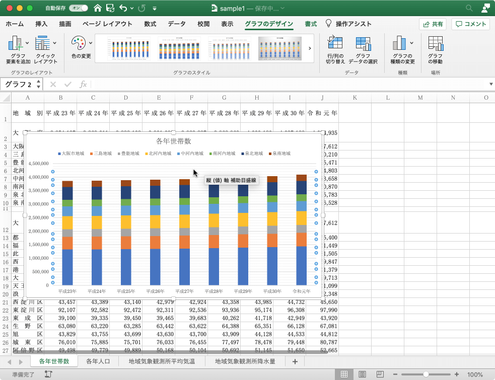Click the zoom slider in status bar
Screen dimensions: 495x380
point(426,374)
